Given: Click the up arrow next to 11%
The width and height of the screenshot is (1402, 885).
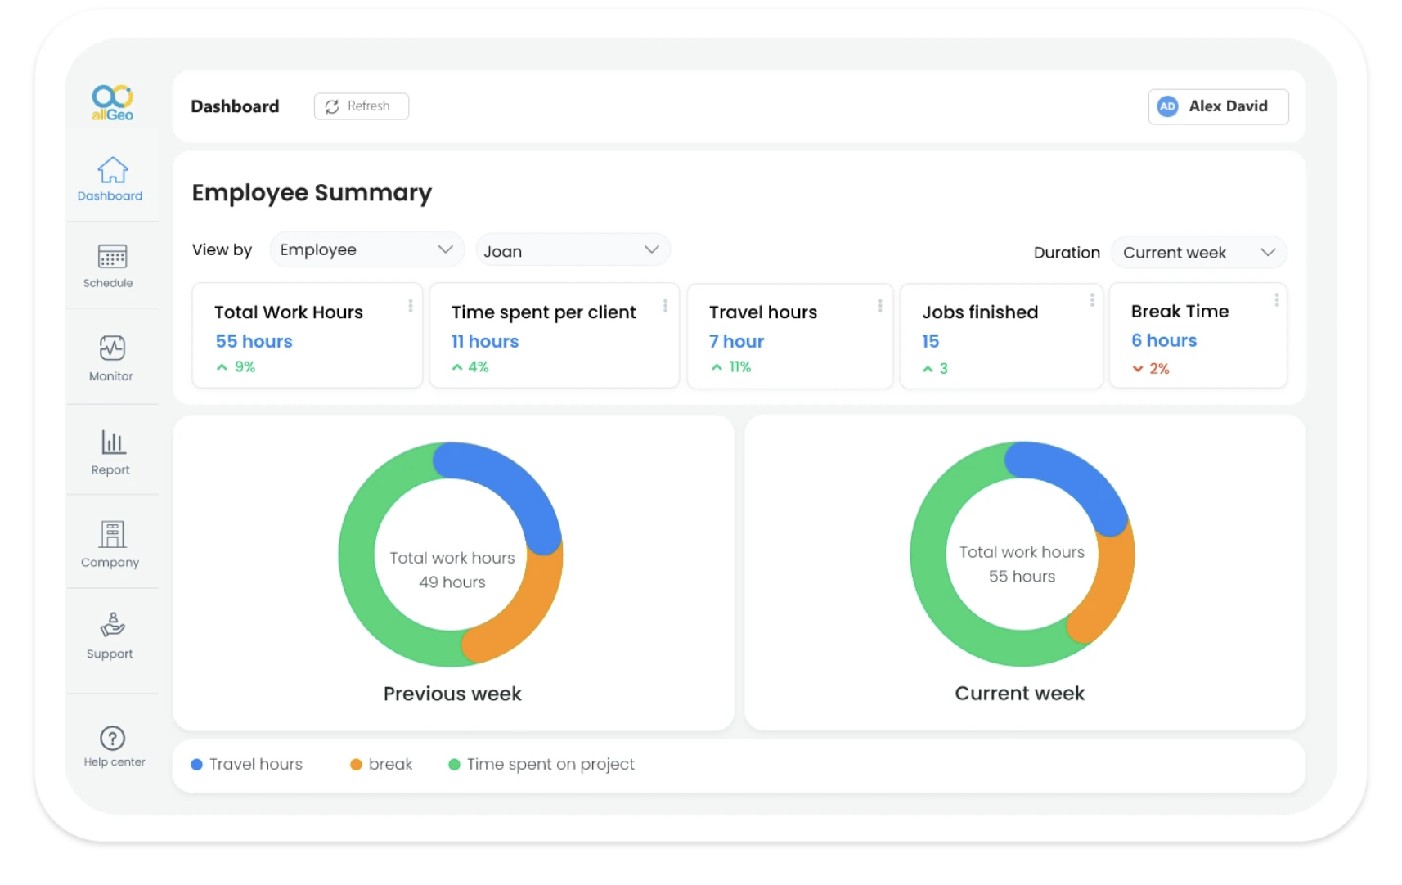Looking at the screenshot, I should click(717, 367).
